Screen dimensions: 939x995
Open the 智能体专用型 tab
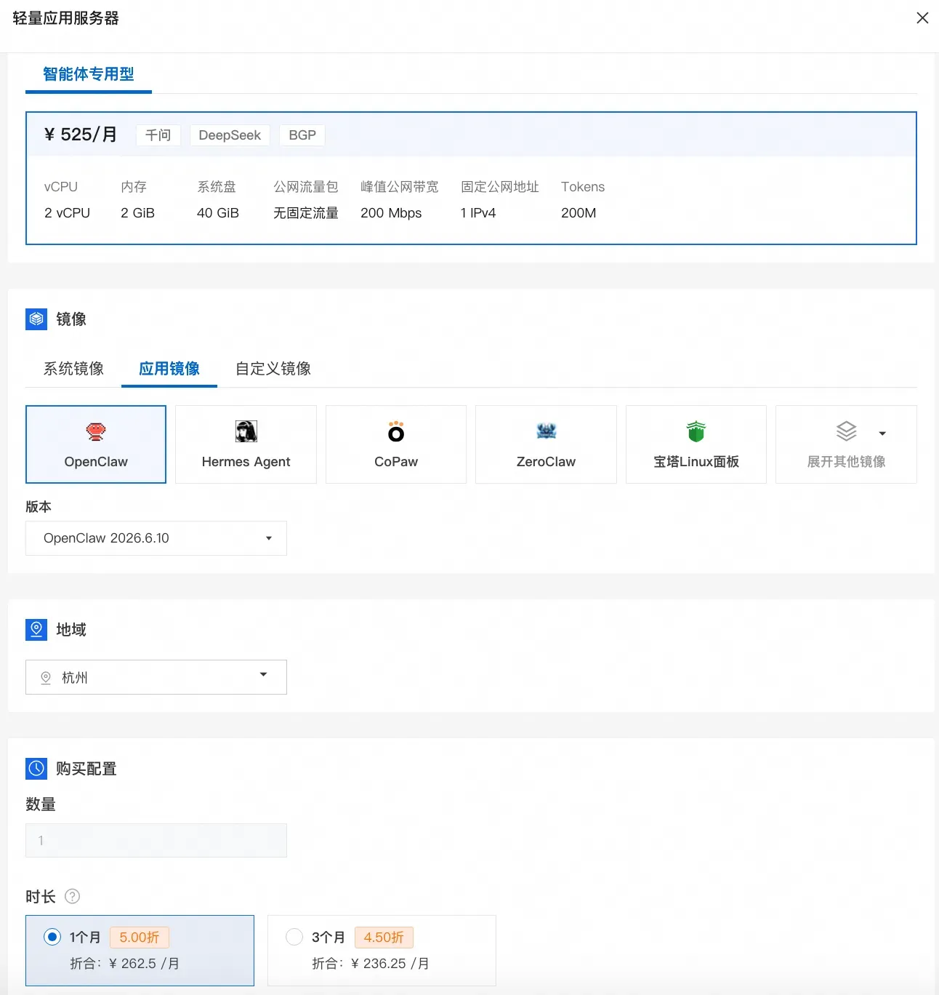[x=89, y=74]
